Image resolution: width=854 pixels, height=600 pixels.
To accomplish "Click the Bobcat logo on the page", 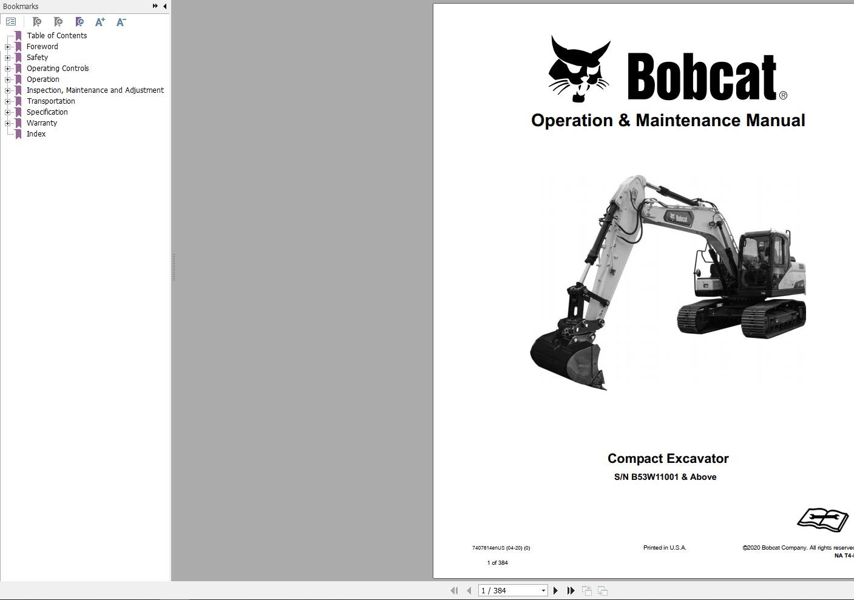I will (668, 69).
